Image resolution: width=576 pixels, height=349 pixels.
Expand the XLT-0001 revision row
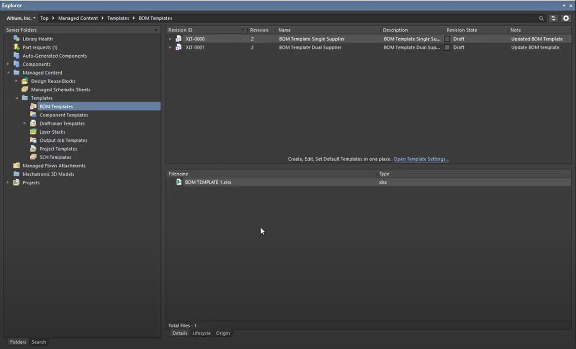pos(171,47)
